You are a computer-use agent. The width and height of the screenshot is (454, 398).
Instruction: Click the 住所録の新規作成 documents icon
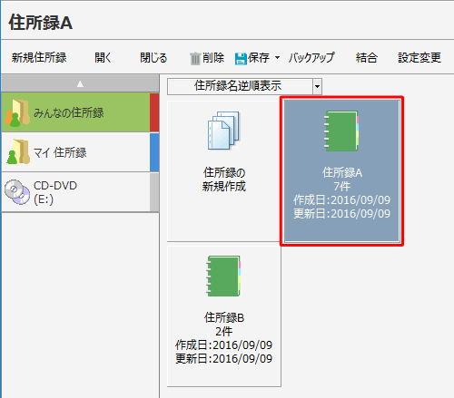coord(223,131)
